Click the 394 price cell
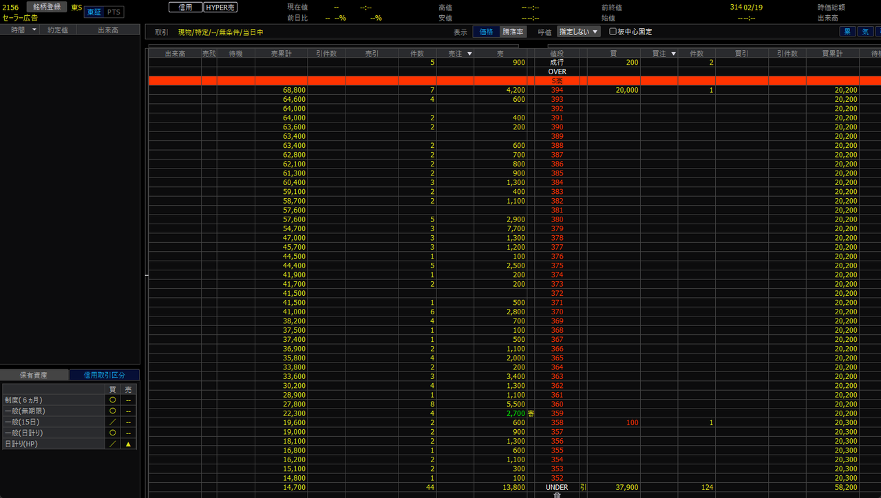Image resolution: width=881 pixels, height=498 pixels. (557, 90)
